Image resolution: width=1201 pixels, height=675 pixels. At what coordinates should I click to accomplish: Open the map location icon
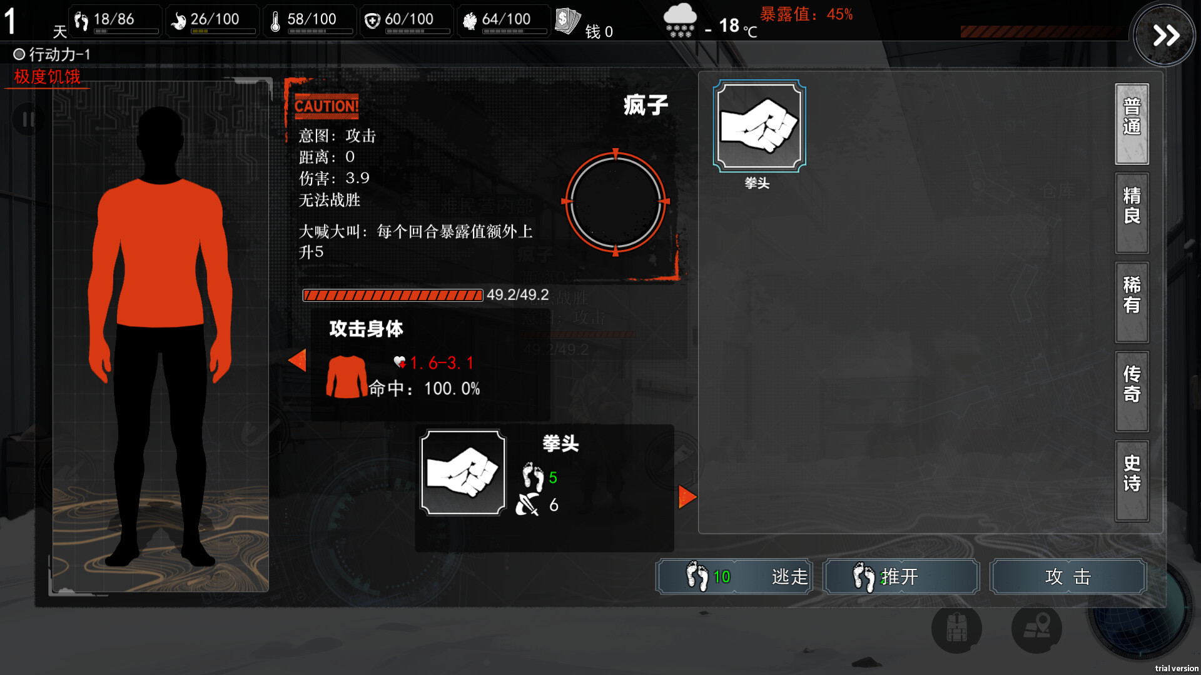point(1036,628)
